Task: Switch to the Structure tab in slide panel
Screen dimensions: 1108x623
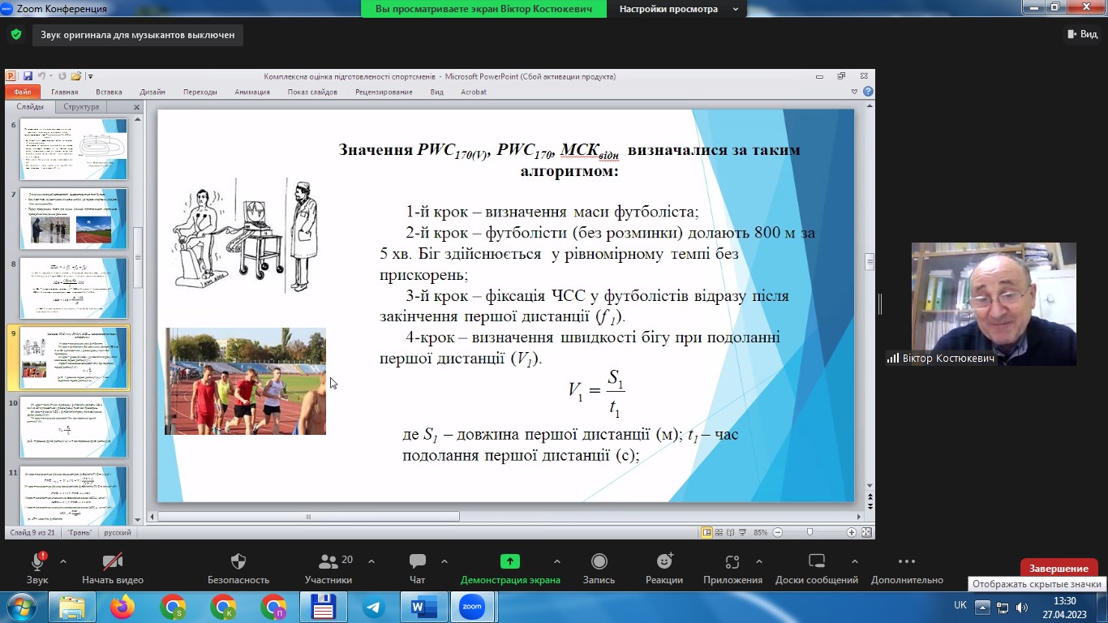Action: tap(81, 107)
